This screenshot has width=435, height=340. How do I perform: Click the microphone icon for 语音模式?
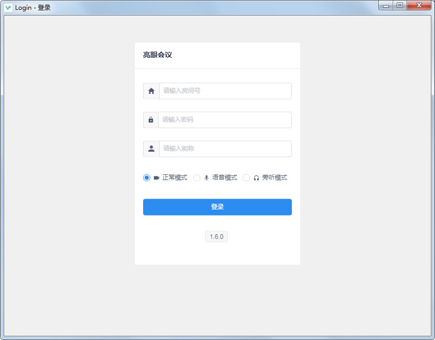tap(207, 178)
